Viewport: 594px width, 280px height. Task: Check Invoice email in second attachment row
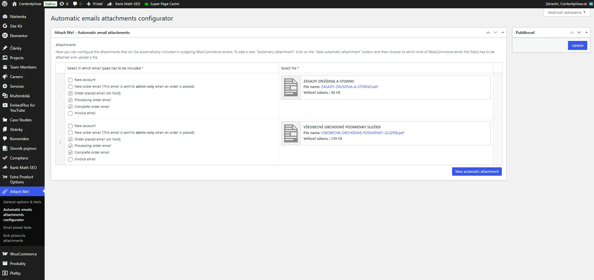70,159
